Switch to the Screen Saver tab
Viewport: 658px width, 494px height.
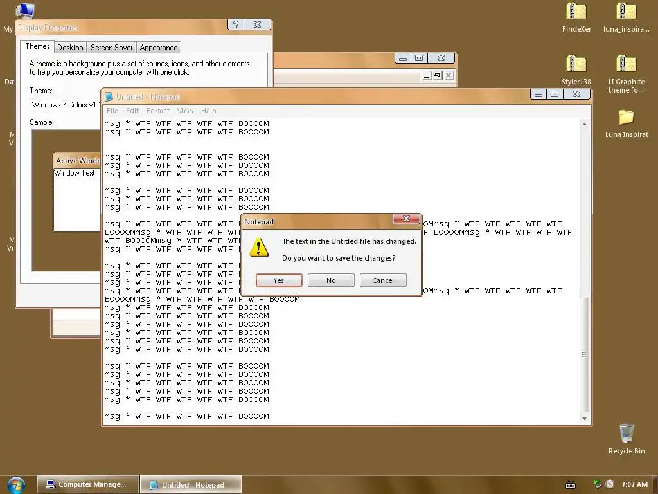point(112,48)
